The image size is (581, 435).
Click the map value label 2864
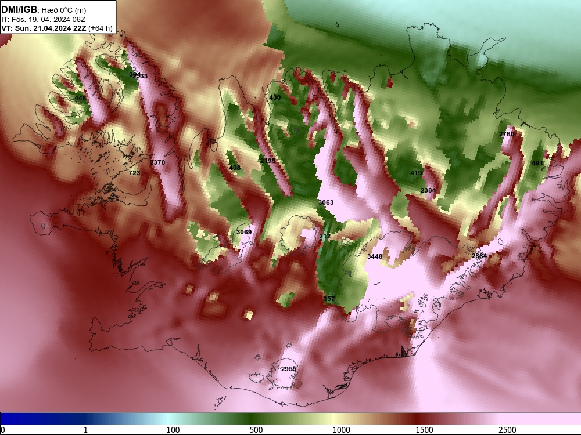pyautogui.click(x=479, y=256)
